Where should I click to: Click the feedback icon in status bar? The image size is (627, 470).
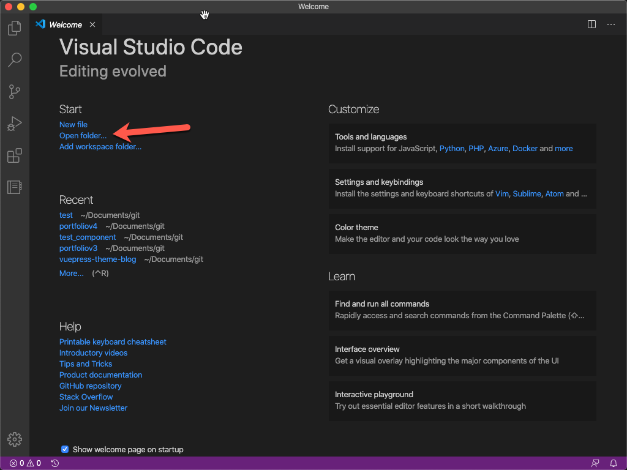point(595,463)
